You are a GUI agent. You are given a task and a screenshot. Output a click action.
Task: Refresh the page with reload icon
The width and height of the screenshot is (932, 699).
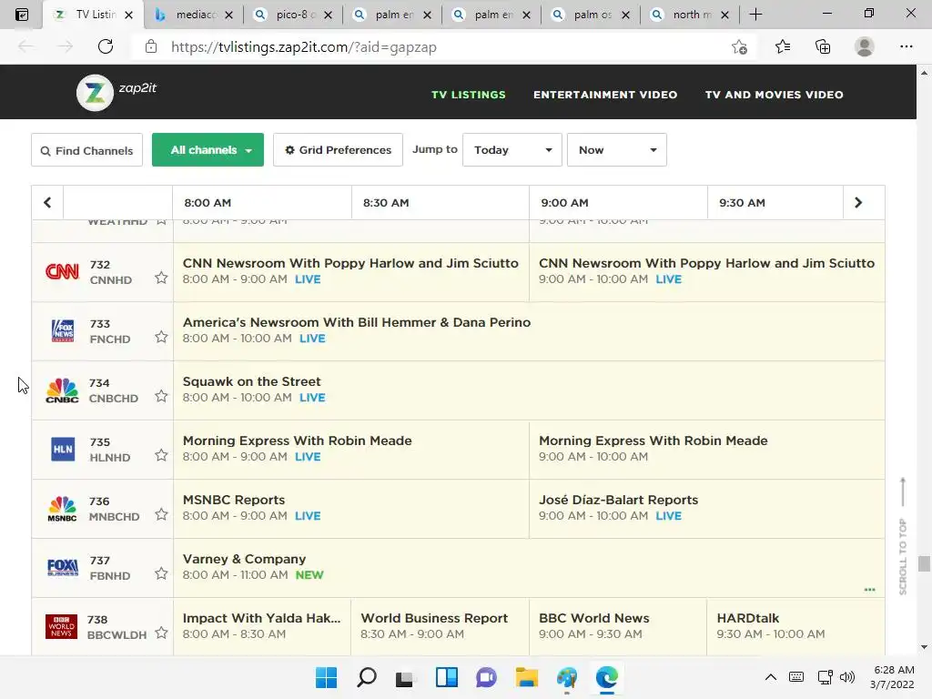coord(106,46)
